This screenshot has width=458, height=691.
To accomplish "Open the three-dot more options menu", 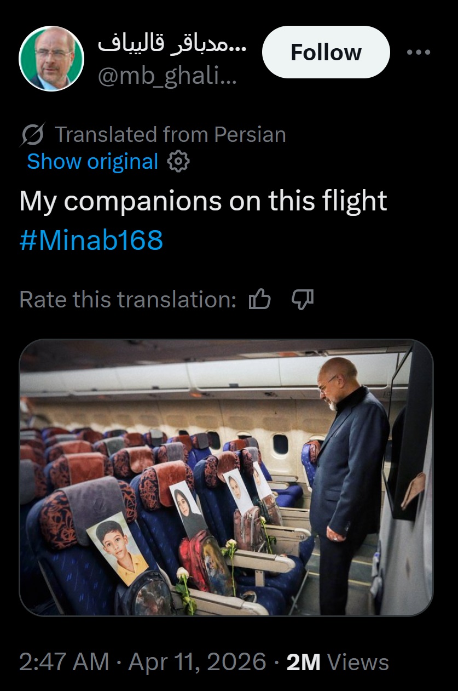I will (x=419, y=53).
